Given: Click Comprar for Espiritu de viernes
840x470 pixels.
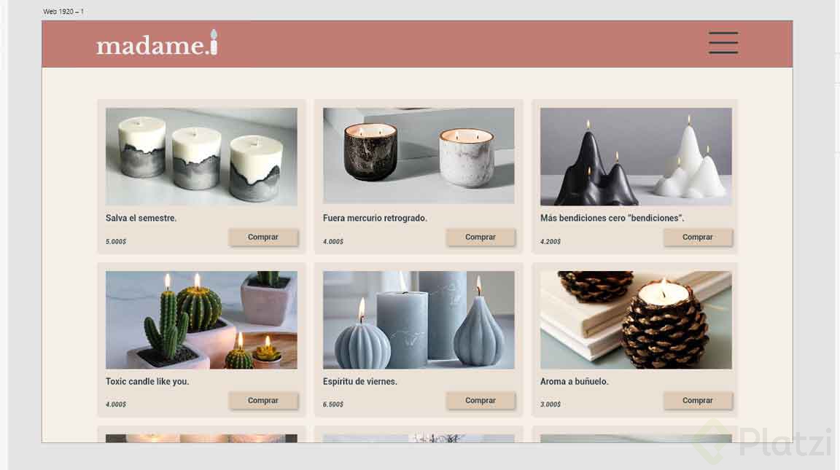Looking at the screenshot, I should (481, 400).
